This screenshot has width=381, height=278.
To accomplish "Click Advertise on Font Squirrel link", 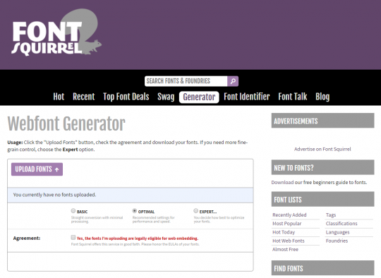I will [322, 149].
